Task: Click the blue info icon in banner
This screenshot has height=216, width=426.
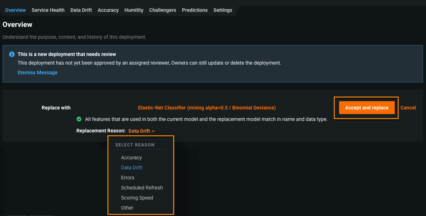Action: coord(12,54)
